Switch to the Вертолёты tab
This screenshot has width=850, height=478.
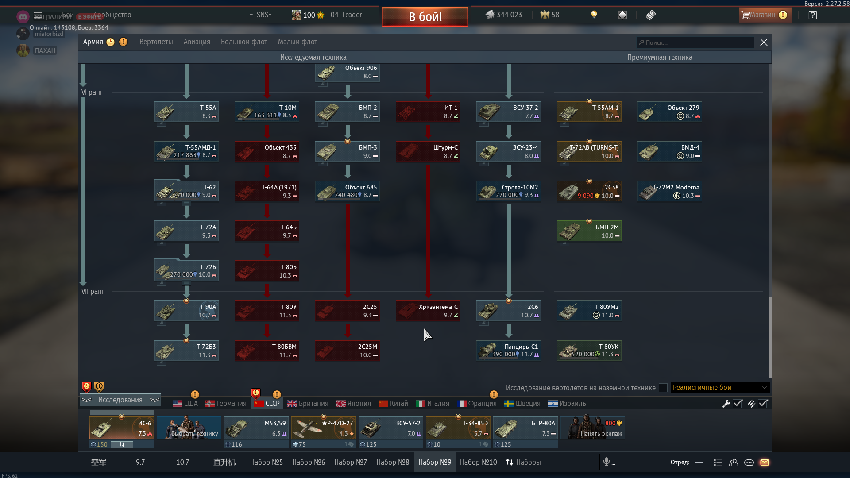pyautogui.click(x=156, y=42)
